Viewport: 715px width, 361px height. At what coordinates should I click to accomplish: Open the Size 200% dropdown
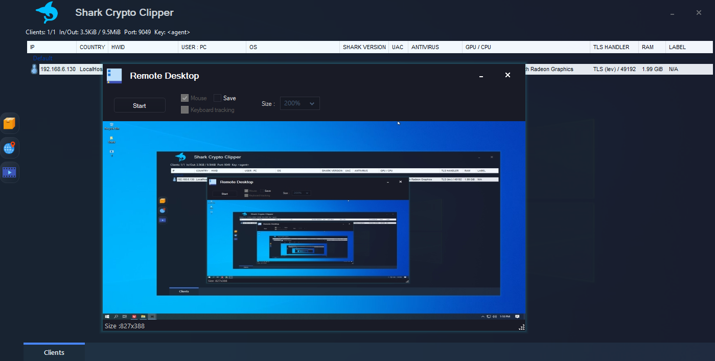[x=300, y=103]
